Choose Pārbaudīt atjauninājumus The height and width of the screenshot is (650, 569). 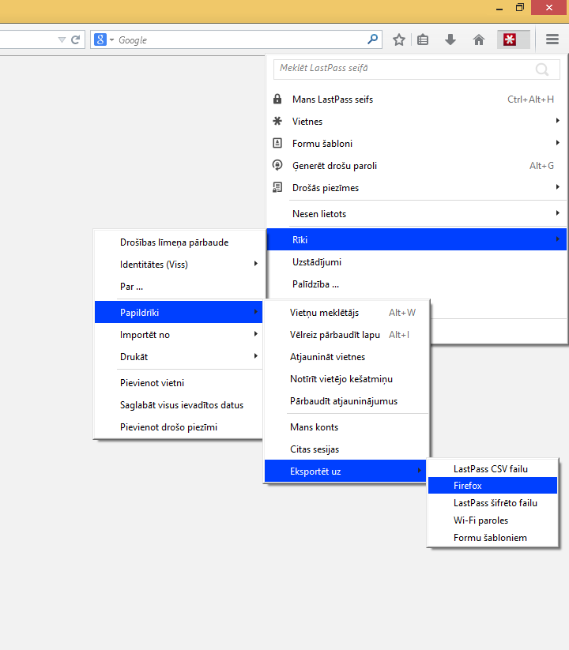346,401
